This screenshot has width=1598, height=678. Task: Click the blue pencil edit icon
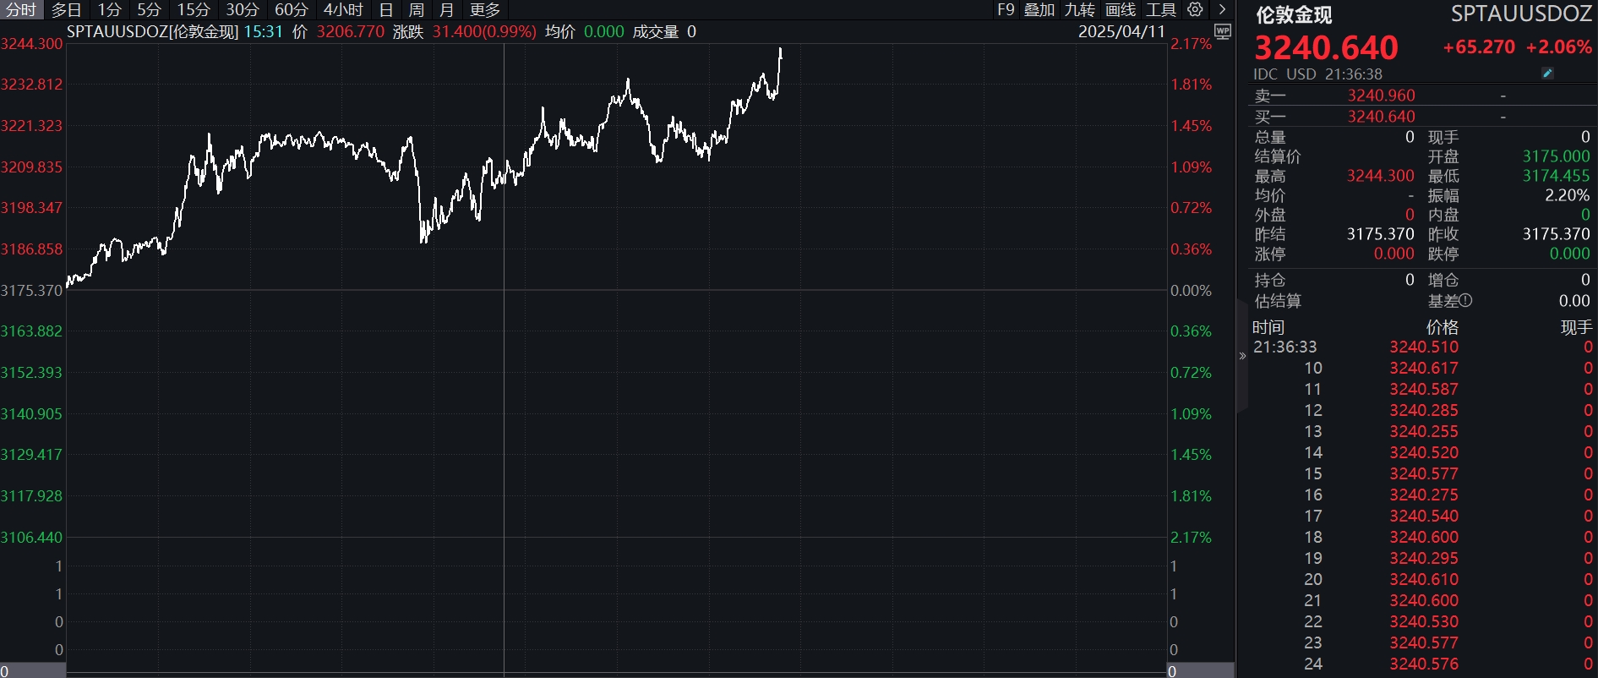pos(1547,74)
